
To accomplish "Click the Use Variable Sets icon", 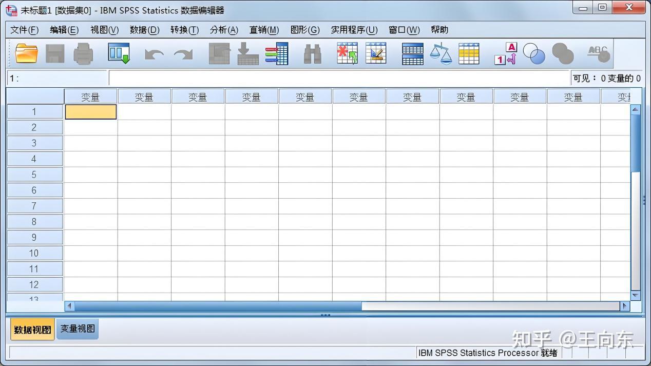I will pyautogui.click(x=534, y=53).
